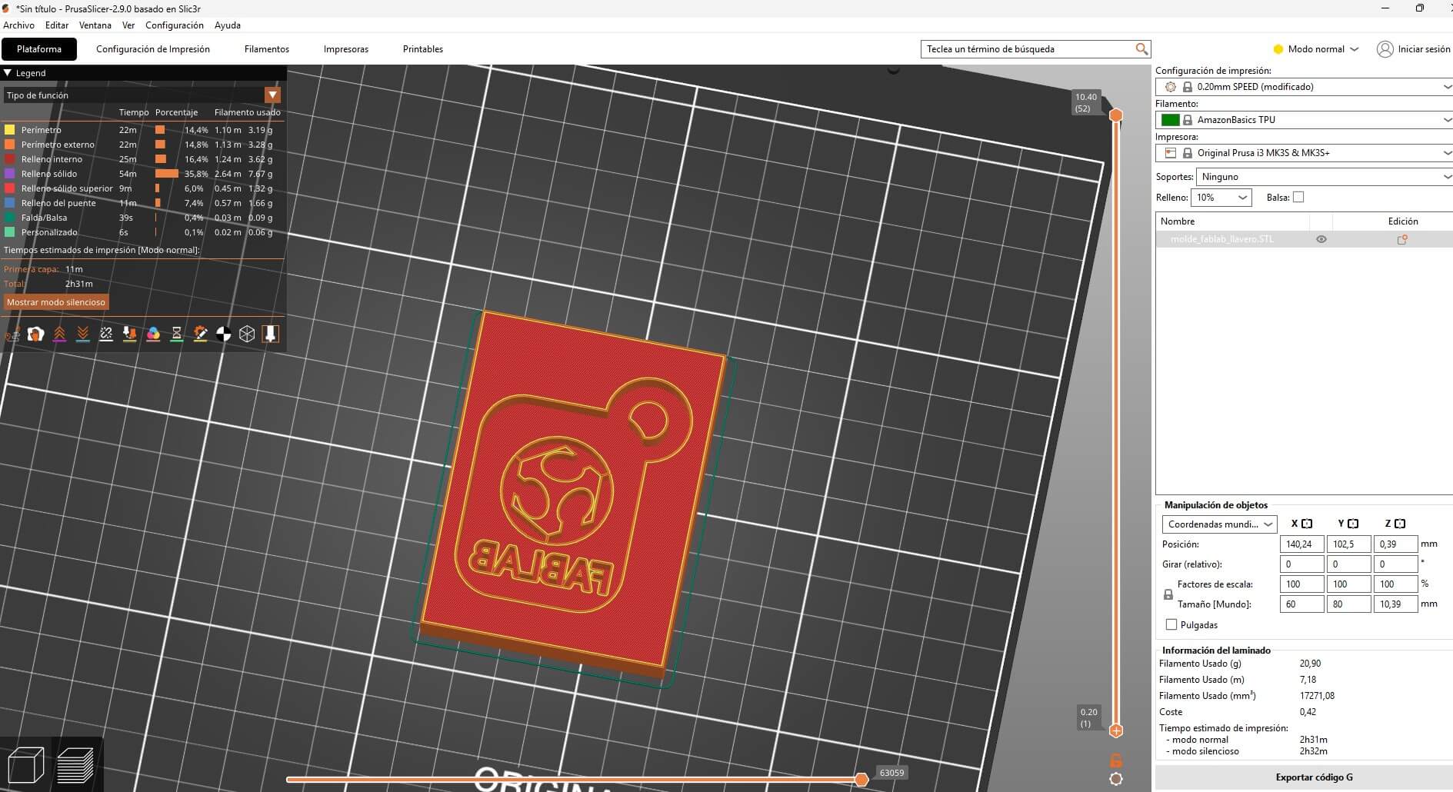Click the Z size field 10,39
This screenshot has width=1453, height=792.
click(x=1395, y=604)
